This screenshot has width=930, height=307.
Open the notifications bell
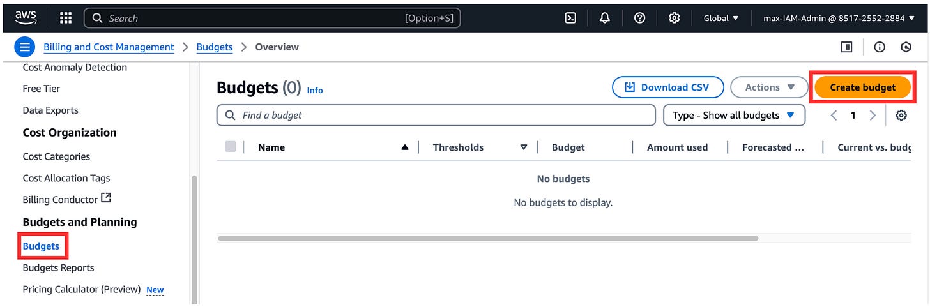click(605, 18)
